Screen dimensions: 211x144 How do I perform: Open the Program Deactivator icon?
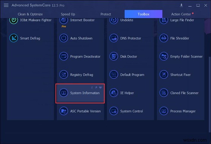click(x=64, y=56)
